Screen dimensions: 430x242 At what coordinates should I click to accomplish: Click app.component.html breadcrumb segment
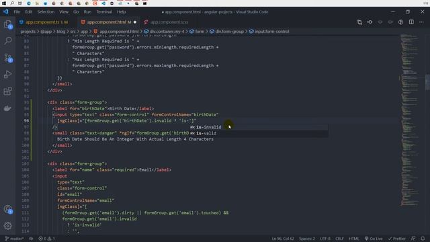point(116,32)
